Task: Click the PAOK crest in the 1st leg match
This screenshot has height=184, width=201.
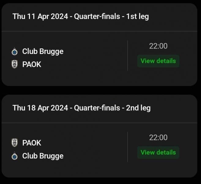Action: tap(14, 64)
